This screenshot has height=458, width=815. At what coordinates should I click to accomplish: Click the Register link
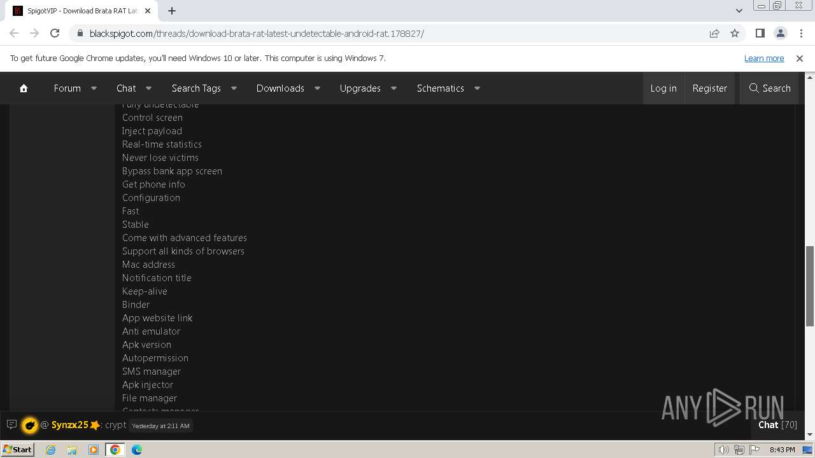coord(709,88)
